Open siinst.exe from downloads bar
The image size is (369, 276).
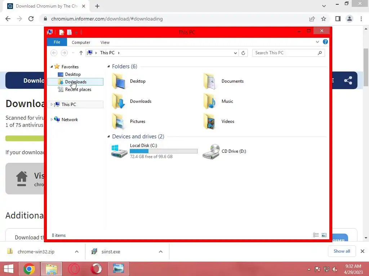click(x=111, y=252)
